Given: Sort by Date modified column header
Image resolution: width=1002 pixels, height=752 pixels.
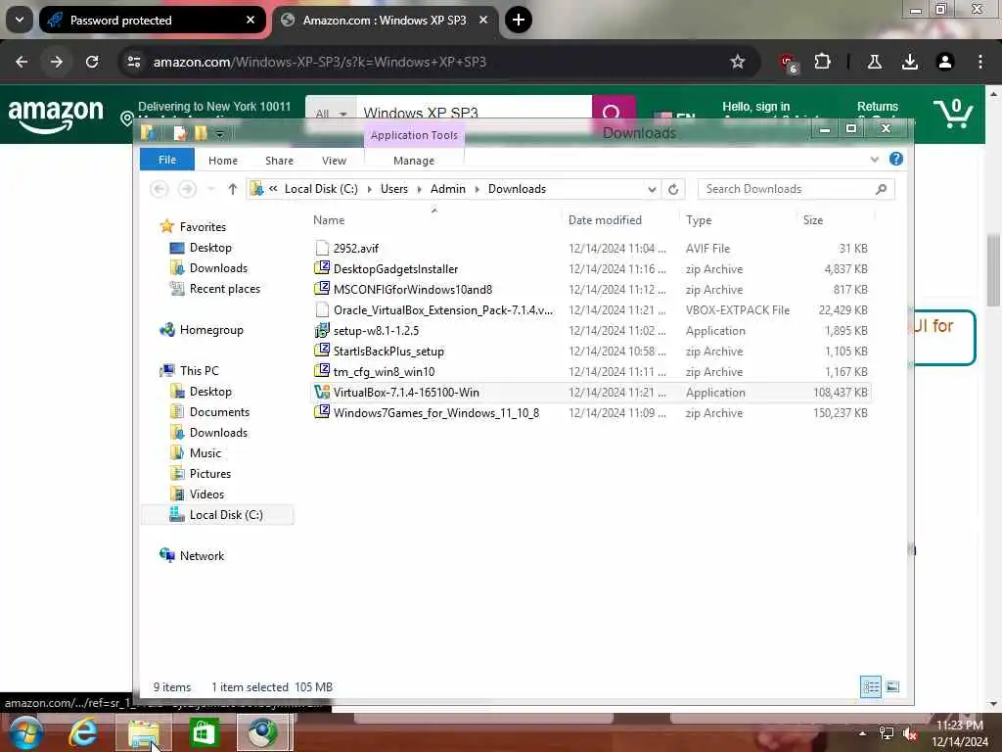Looking at the screenshot, I should (605, 220).
